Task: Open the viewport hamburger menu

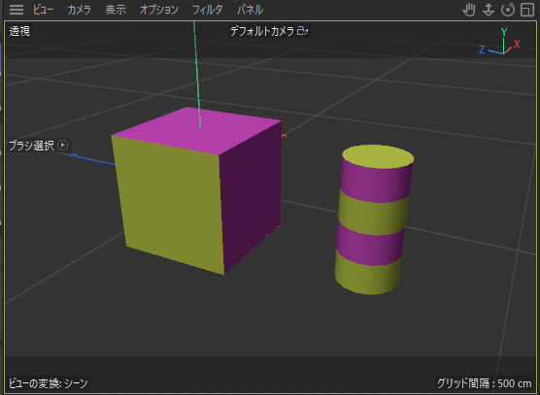Action: [x=17, y=10]
